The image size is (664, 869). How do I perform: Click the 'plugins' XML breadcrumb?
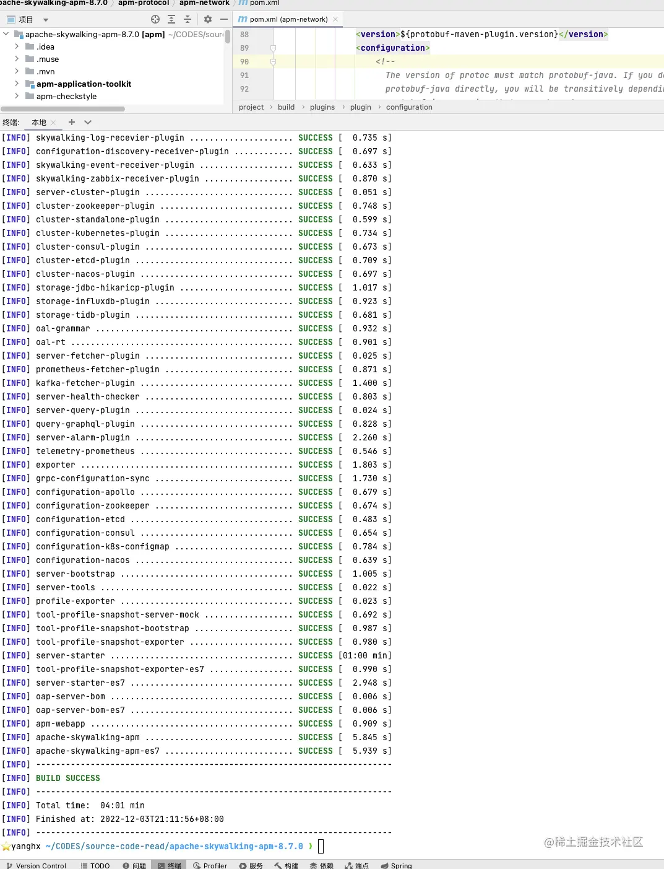tap(322, 107)
